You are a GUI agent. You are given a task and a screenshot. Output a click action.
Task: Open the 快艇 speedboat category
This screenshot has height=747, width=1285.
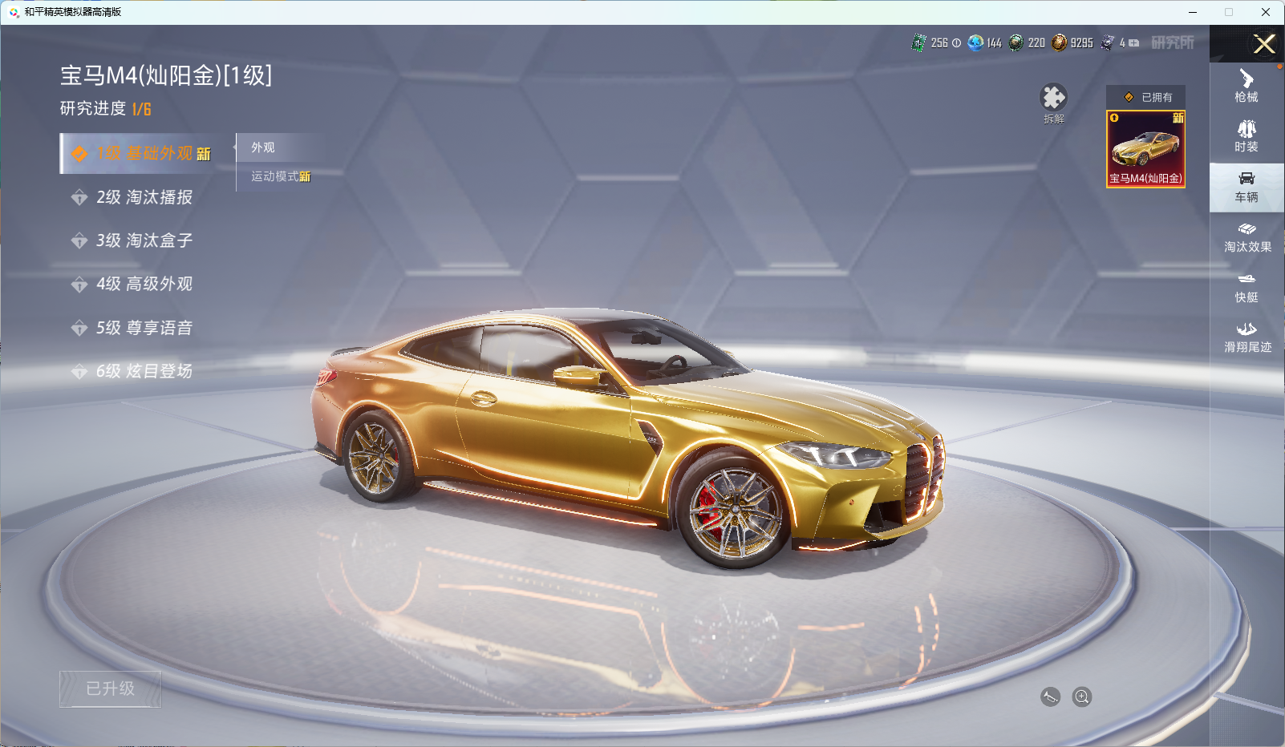[x=1246, y=288]
